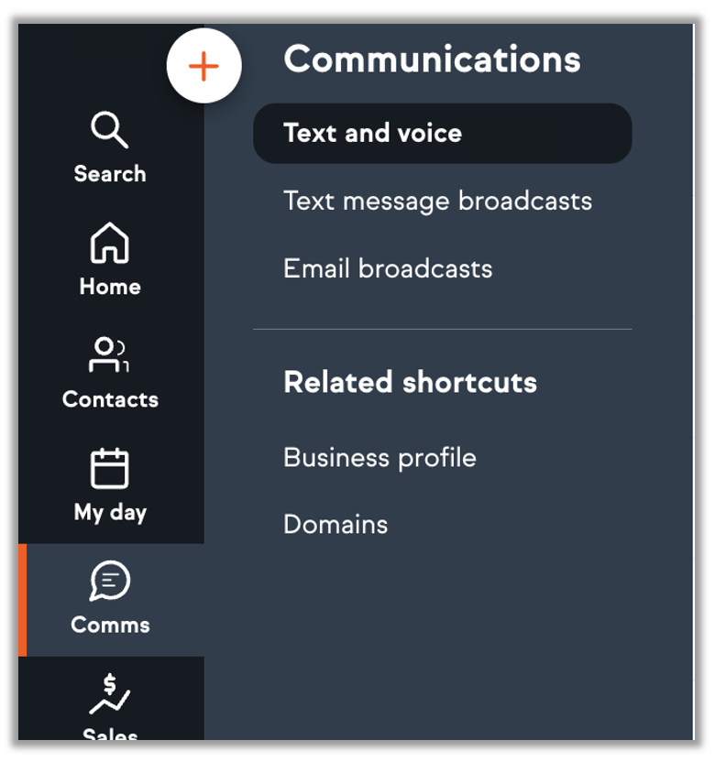Open Contacts via the people icon
This screenshot has height=762, width=715.
tap(110, 356)
